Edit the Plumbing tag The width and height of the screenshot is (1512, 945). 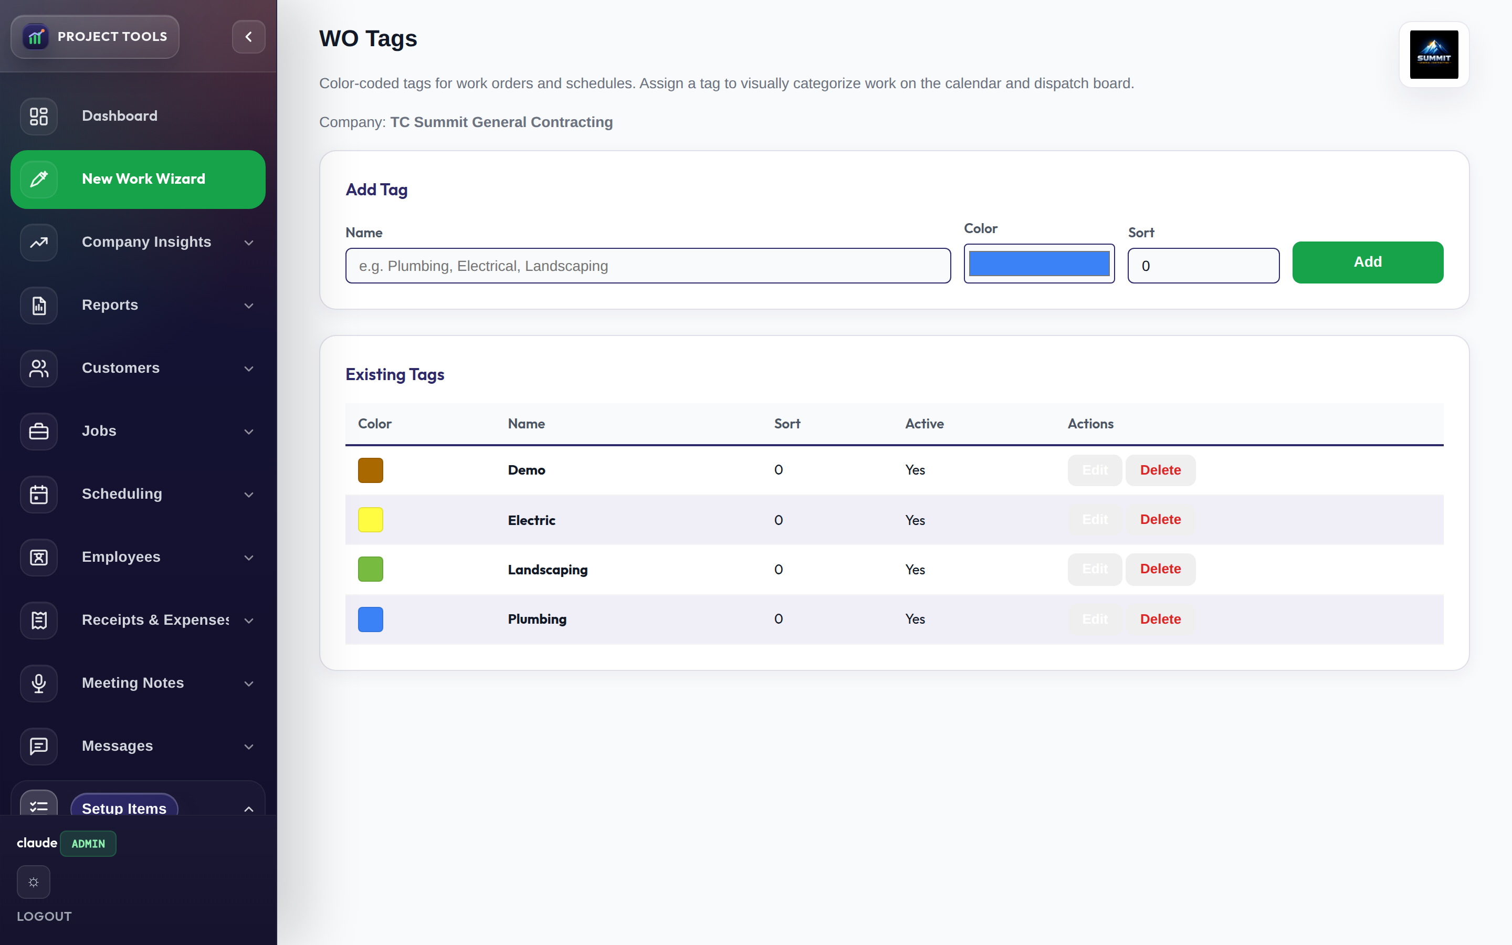pos(1095,619)
